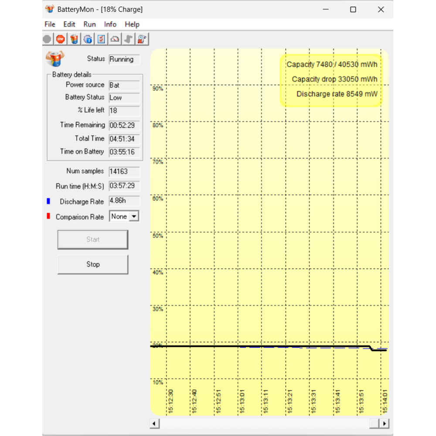The width and height of the screenshot is (436, 436).
Task: Click the speedometer gauge toolbar icon
Action: tap(115, 39)
